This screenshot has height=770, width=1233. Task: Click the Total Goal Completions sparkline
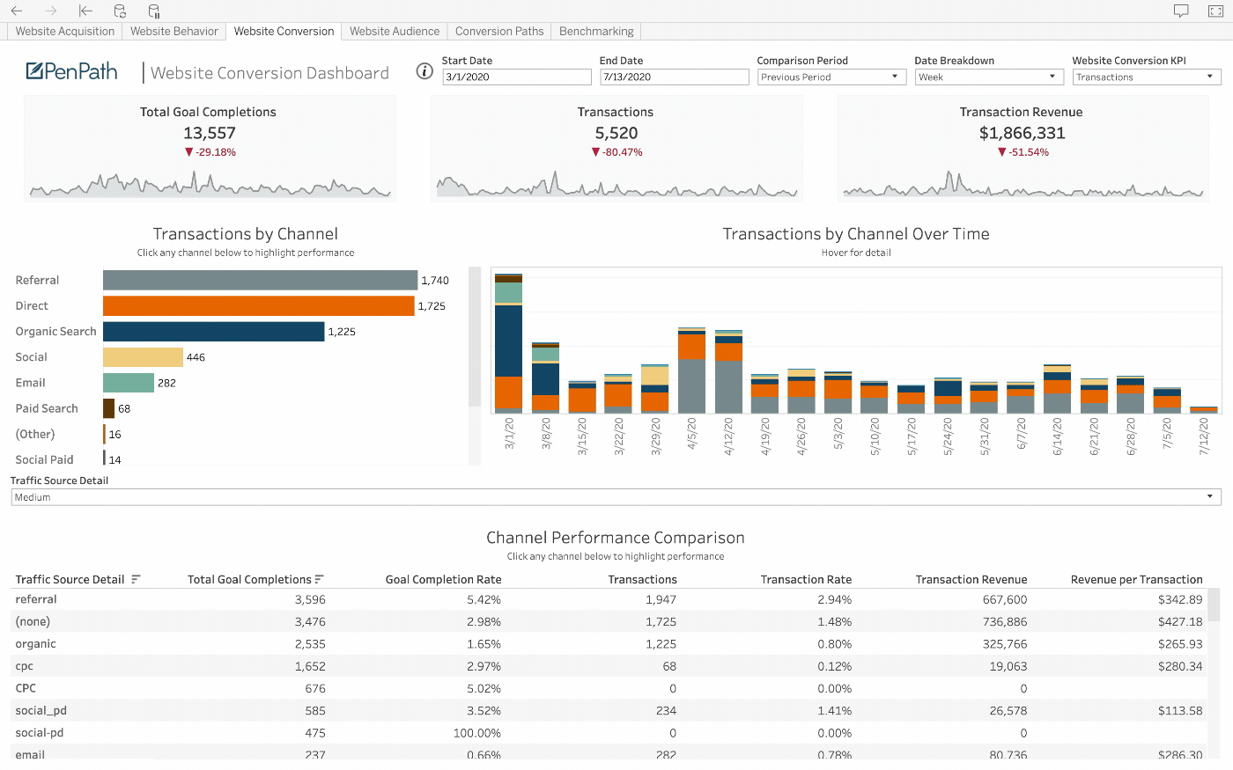click(210, 185)
